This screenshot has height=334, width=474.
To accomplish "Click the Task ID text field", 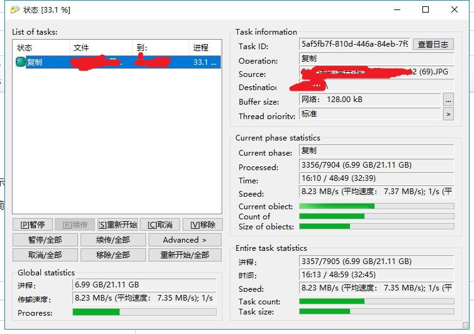I will tap(355, 44).
